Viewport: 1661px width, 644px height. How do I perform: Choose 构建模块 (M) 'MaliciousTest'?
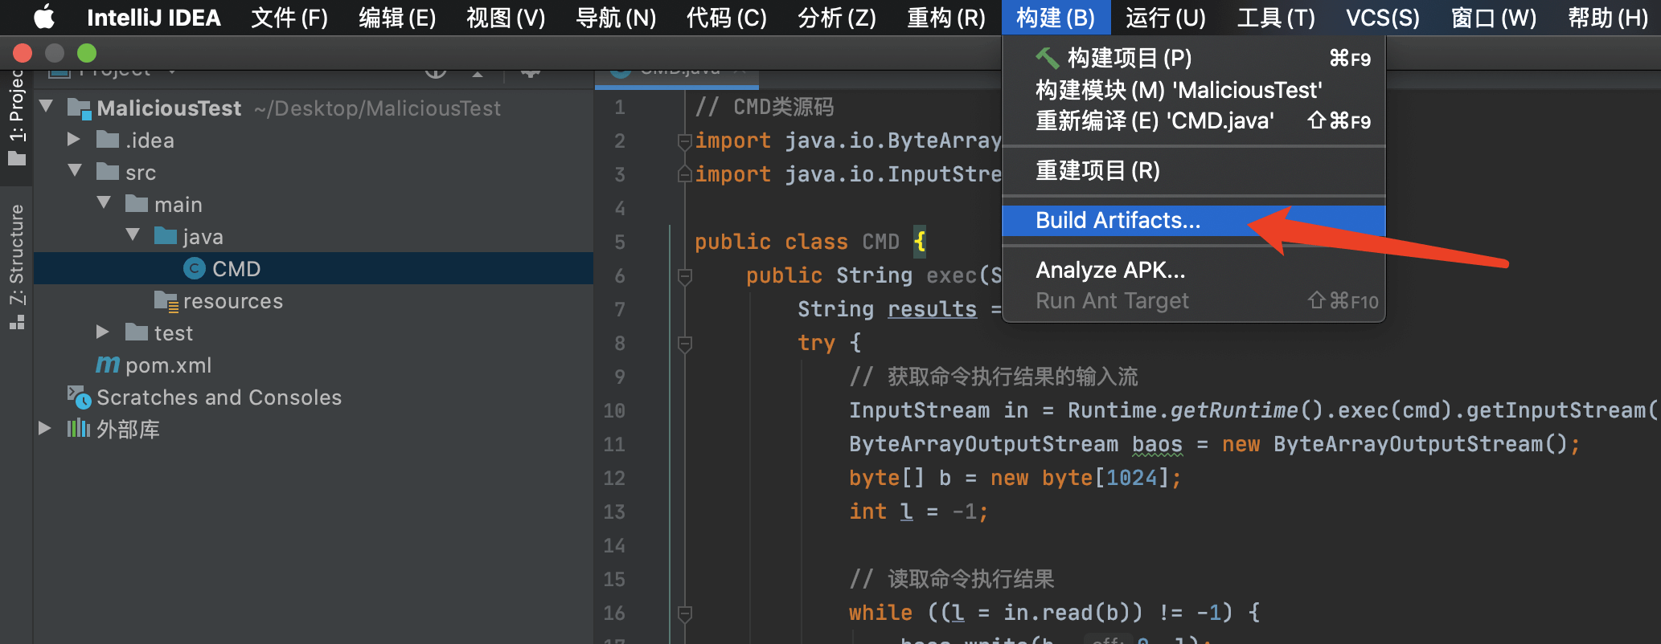pyautogui.click(x=1194, y=90)
